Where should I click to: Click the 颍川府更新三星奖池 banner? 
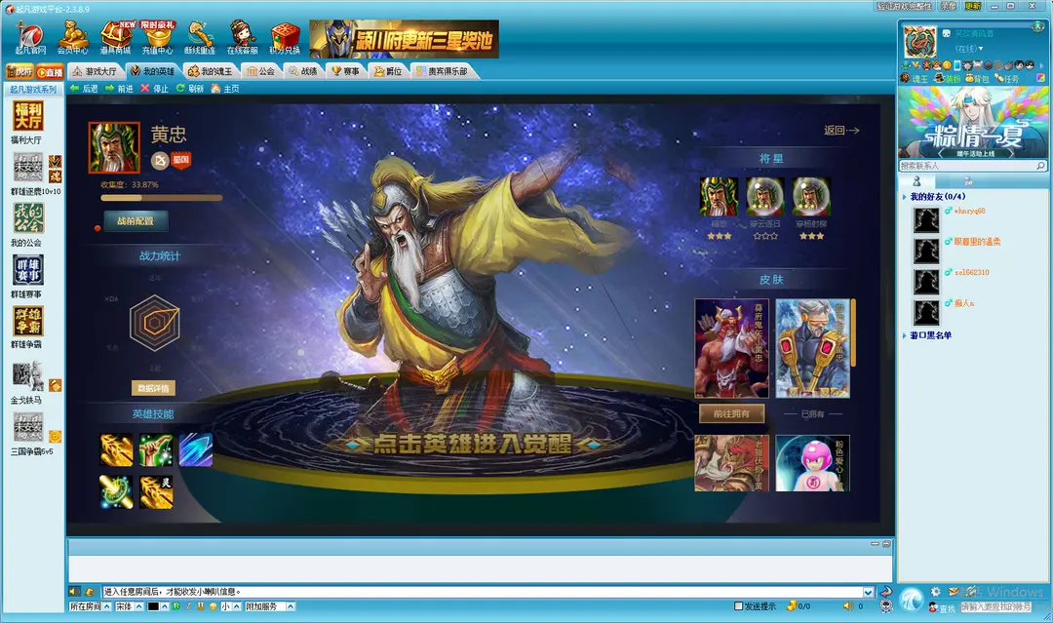405,39
